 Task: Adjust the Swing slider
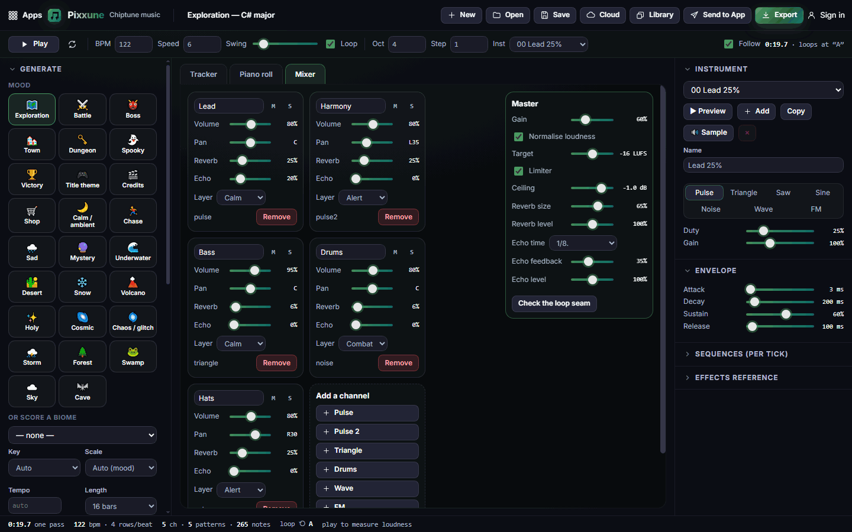tap(285, 44)
